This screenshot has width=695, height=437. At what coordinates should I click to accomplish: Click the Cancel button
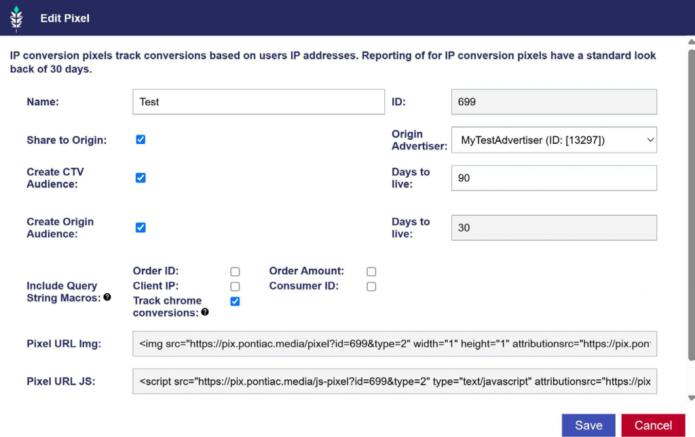(654, 425)
